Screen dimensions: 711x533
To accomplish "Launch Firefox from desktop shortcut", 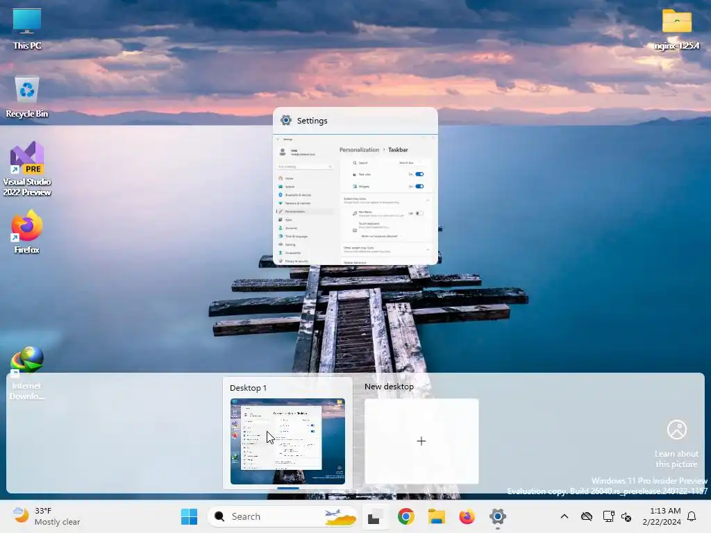I will pyautogui.click(x=27, y=232).
